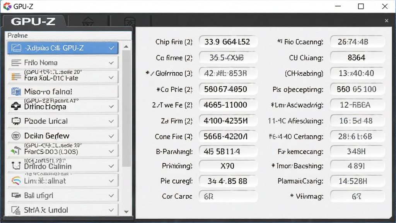Click the GPU-Z logo in the title bar
396x223 pixels.
point(7,6)
